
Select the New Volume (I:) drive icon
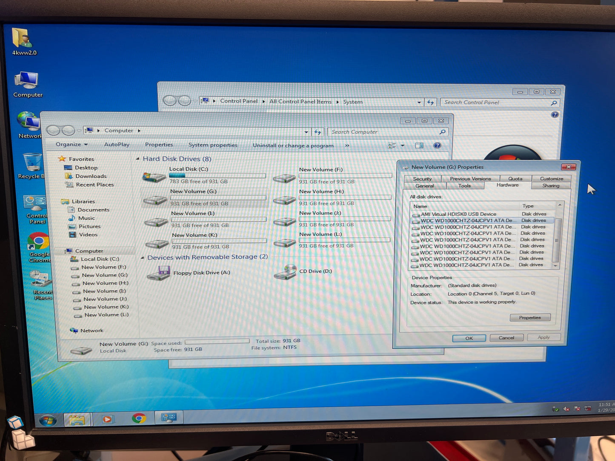[x=156, y=222]
